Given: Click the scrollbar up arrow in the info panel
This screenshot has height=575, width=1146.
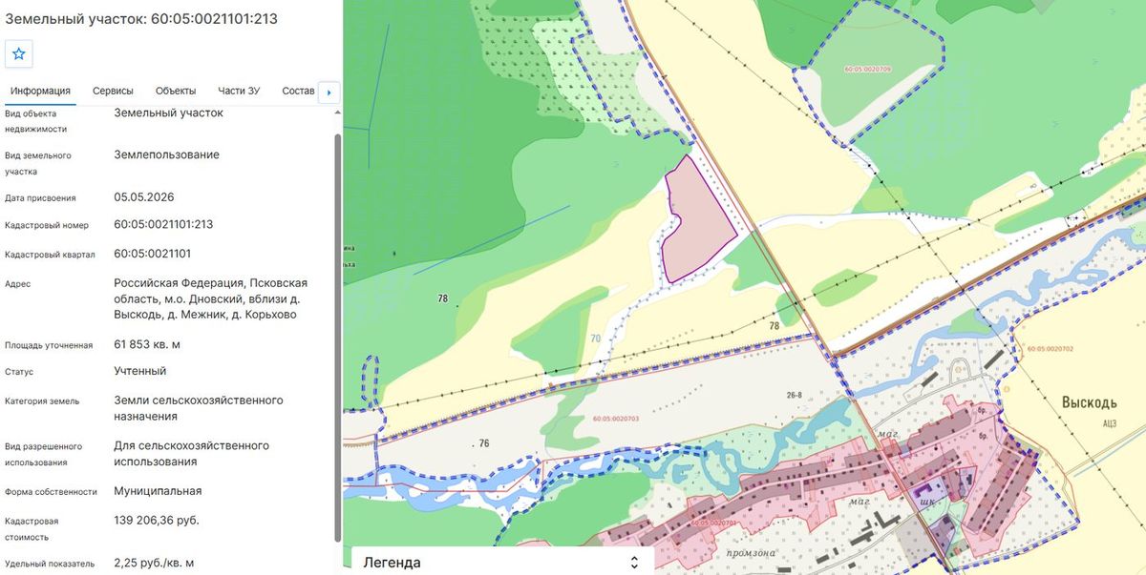Looking at the screenshot, I should click(x=337, y=113).
